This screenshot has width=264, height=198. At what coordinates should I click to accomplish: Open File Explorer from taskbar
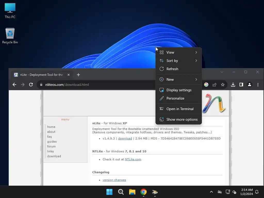click(x=132, y=192)
